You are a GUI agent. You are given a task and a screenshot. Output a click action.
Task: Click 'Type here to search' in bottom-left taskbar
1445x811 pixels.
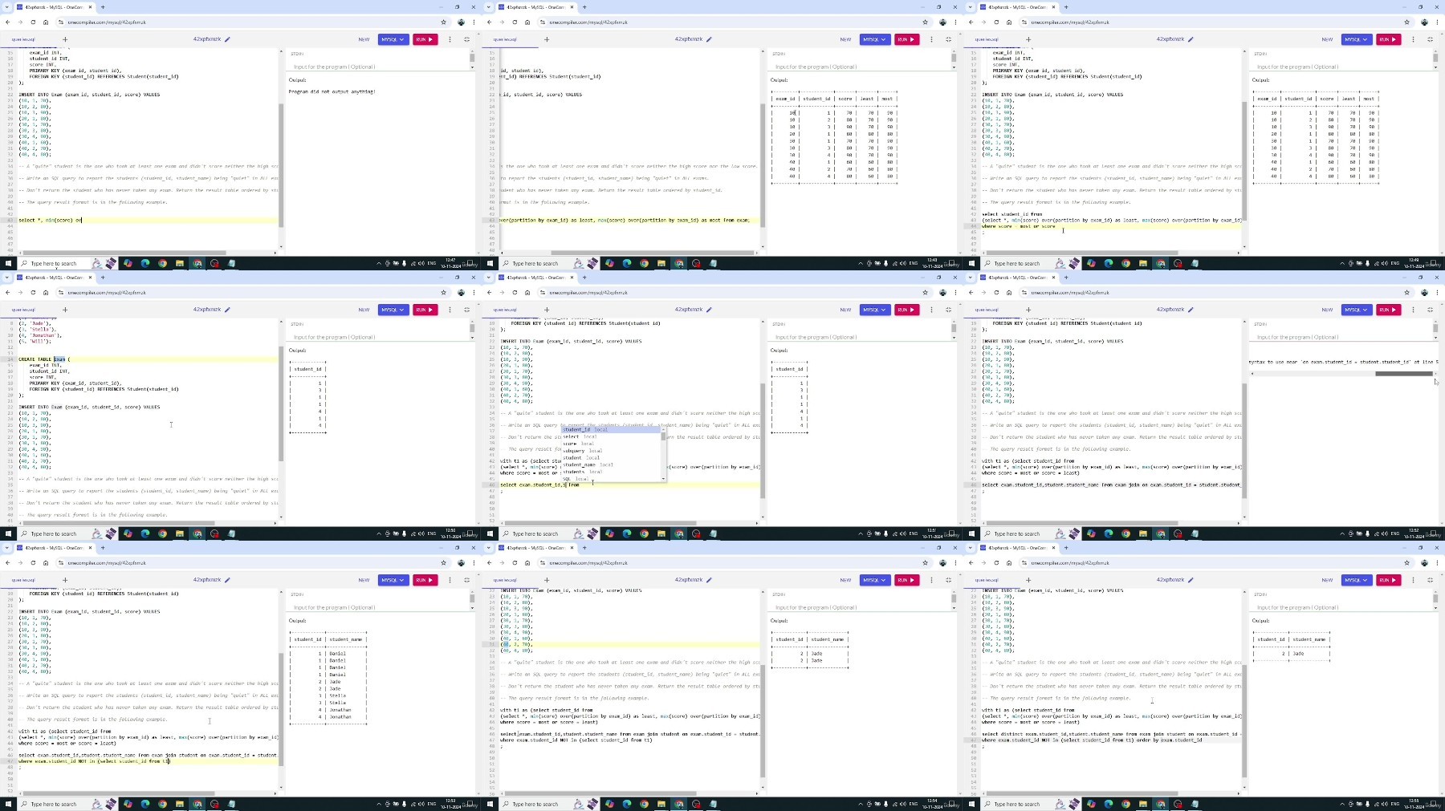point(54,804)
